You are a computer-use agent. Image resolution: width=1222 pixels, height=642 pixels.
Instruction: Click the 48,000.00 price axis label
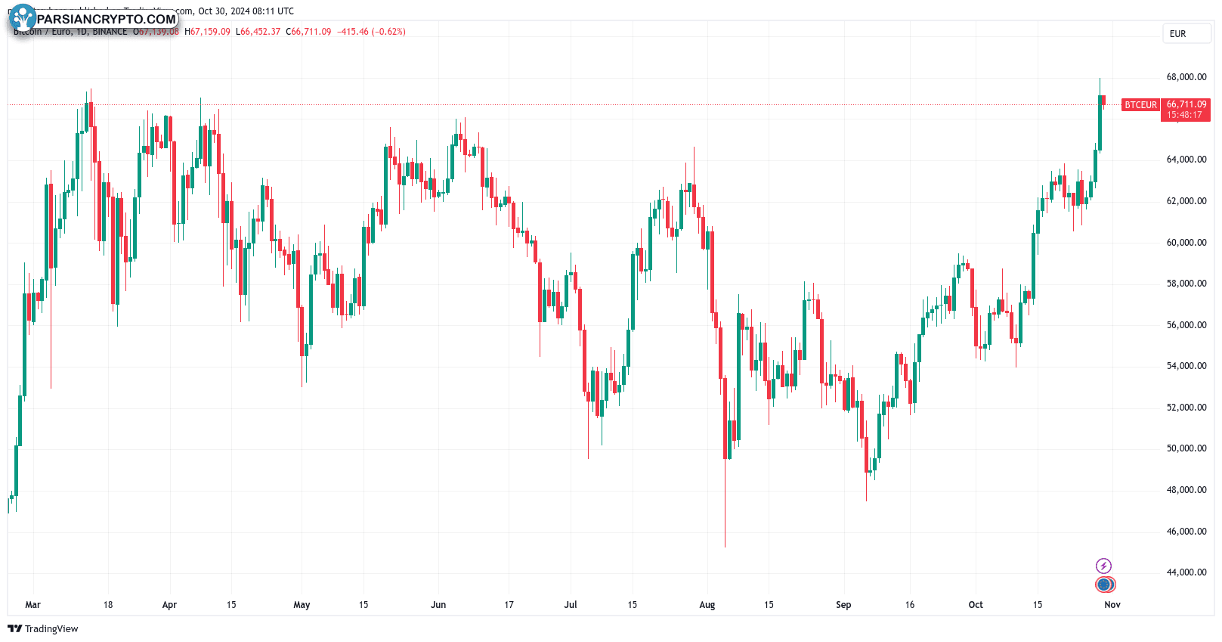(x=1186, y=490)
